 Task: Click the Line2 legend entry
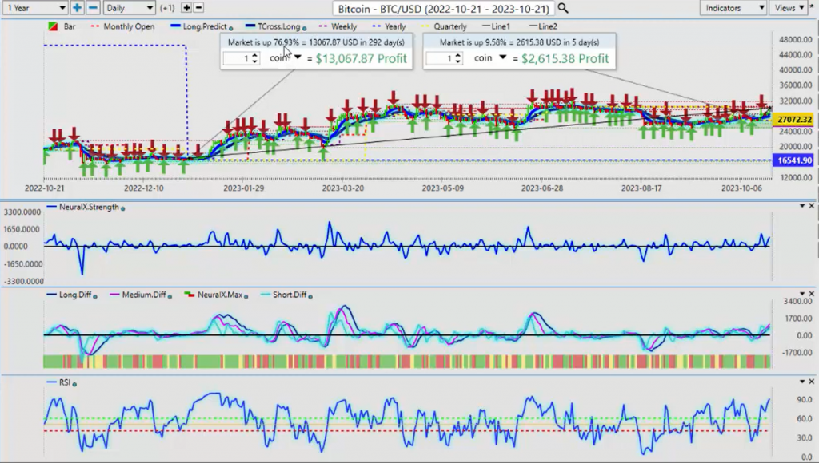[x=543, y=26]
